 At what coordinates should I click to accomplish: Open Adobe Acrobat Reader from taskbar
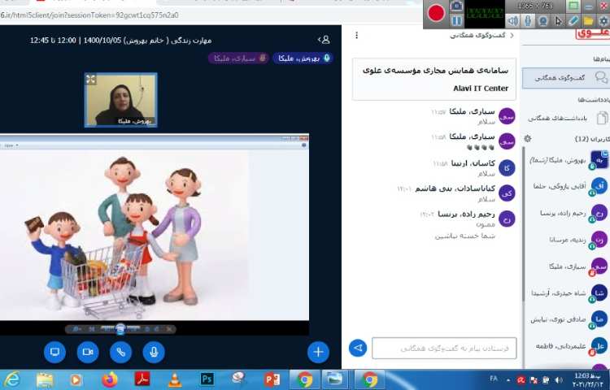142,379
